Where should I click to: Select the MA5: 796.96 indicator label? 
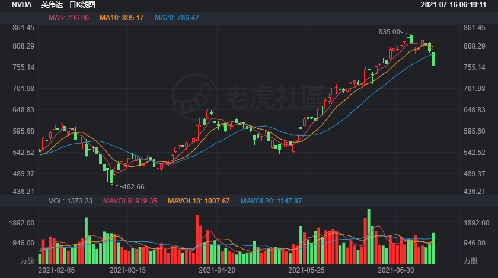[x=69, y=18]
